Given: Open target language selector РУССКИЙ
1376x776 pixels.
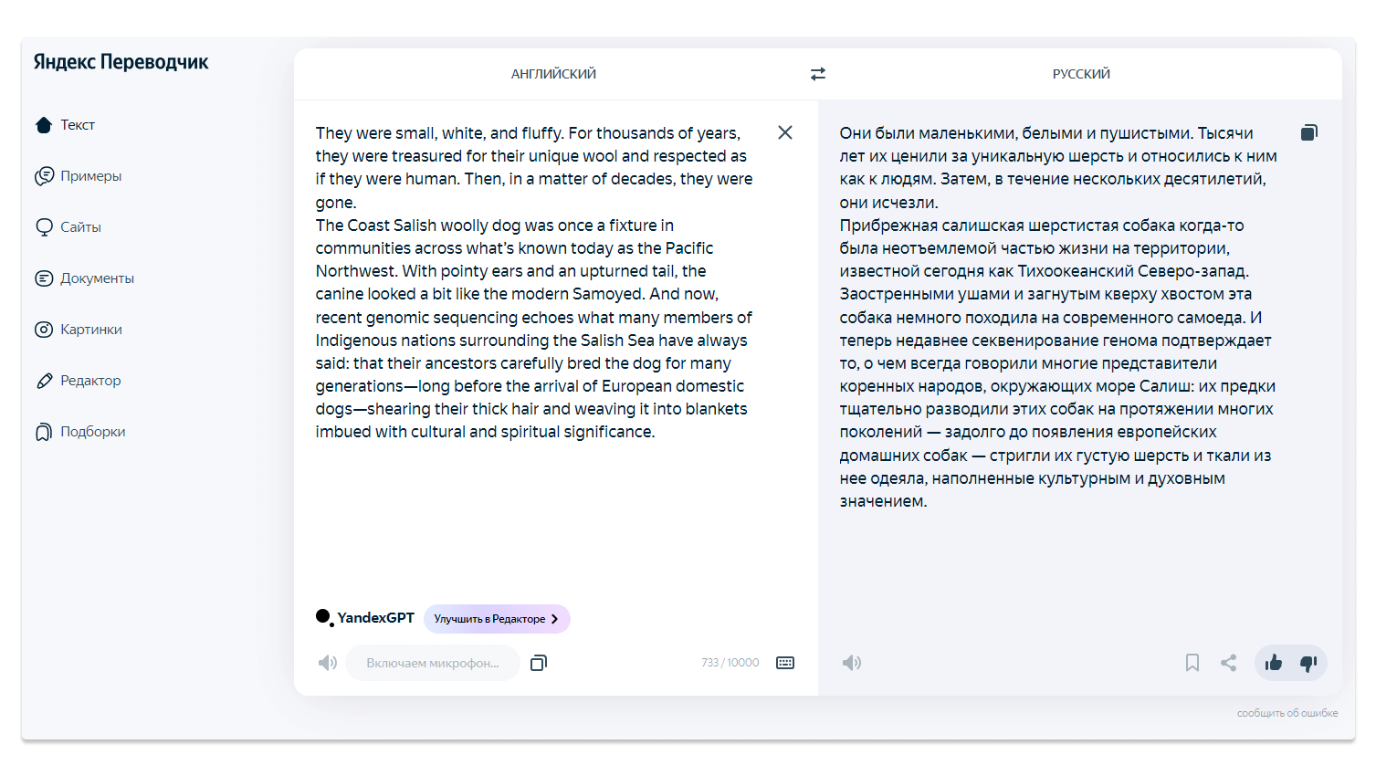Looking at the screenshot, I should coord(1081,74).
